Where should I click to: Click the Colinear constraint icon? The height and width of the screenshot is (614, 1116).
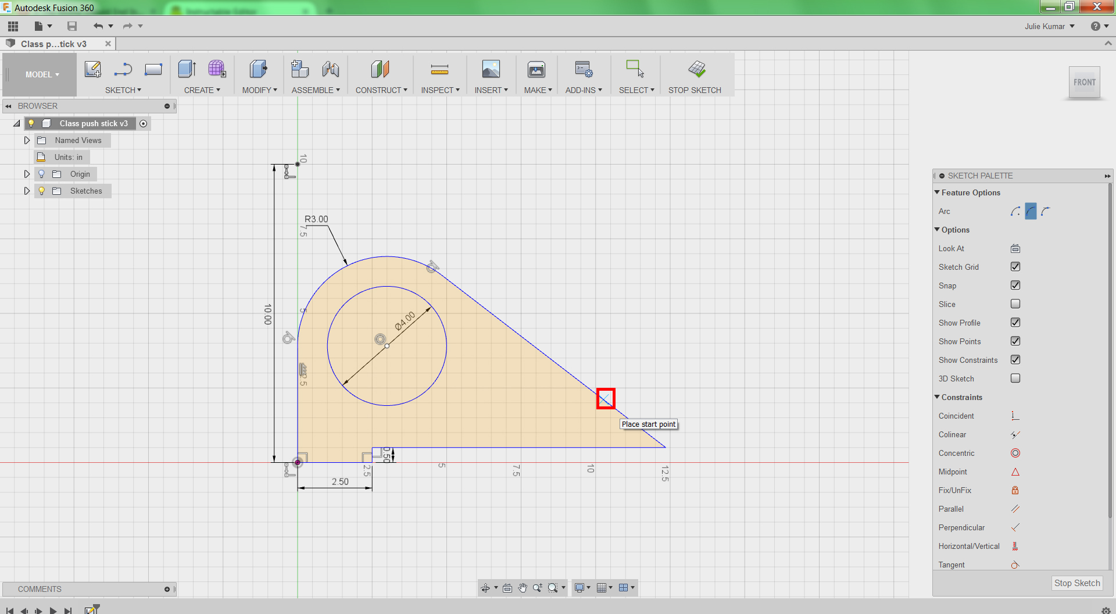pos(1015,435)
